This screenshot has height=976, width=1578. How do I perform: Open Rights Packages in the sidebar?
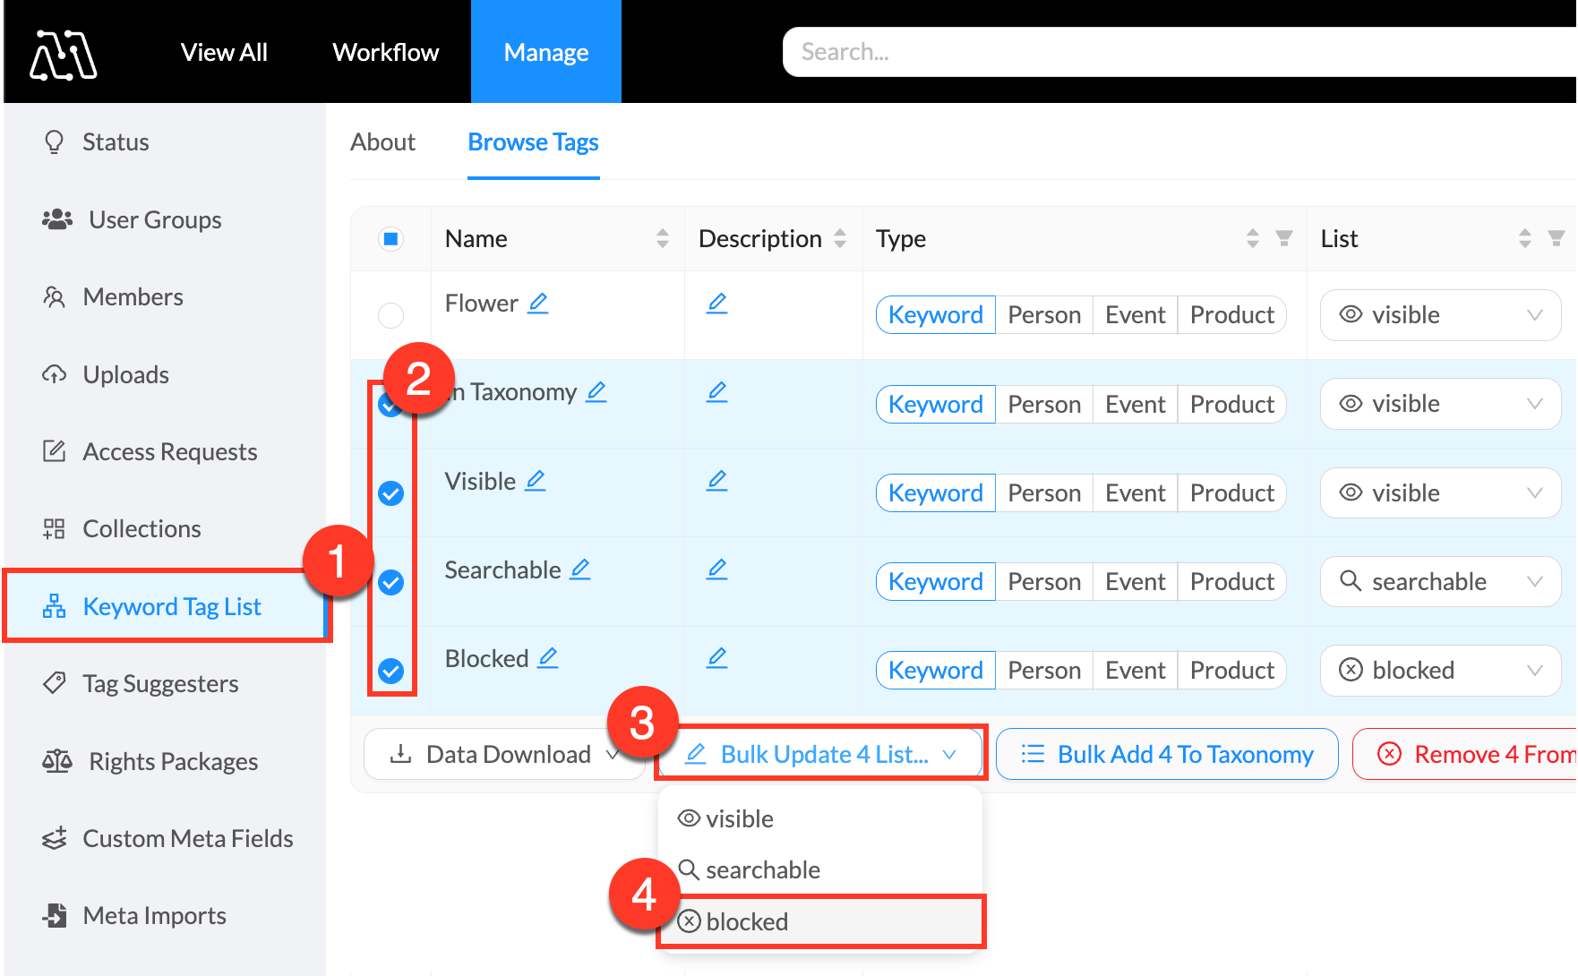[173, 761]
